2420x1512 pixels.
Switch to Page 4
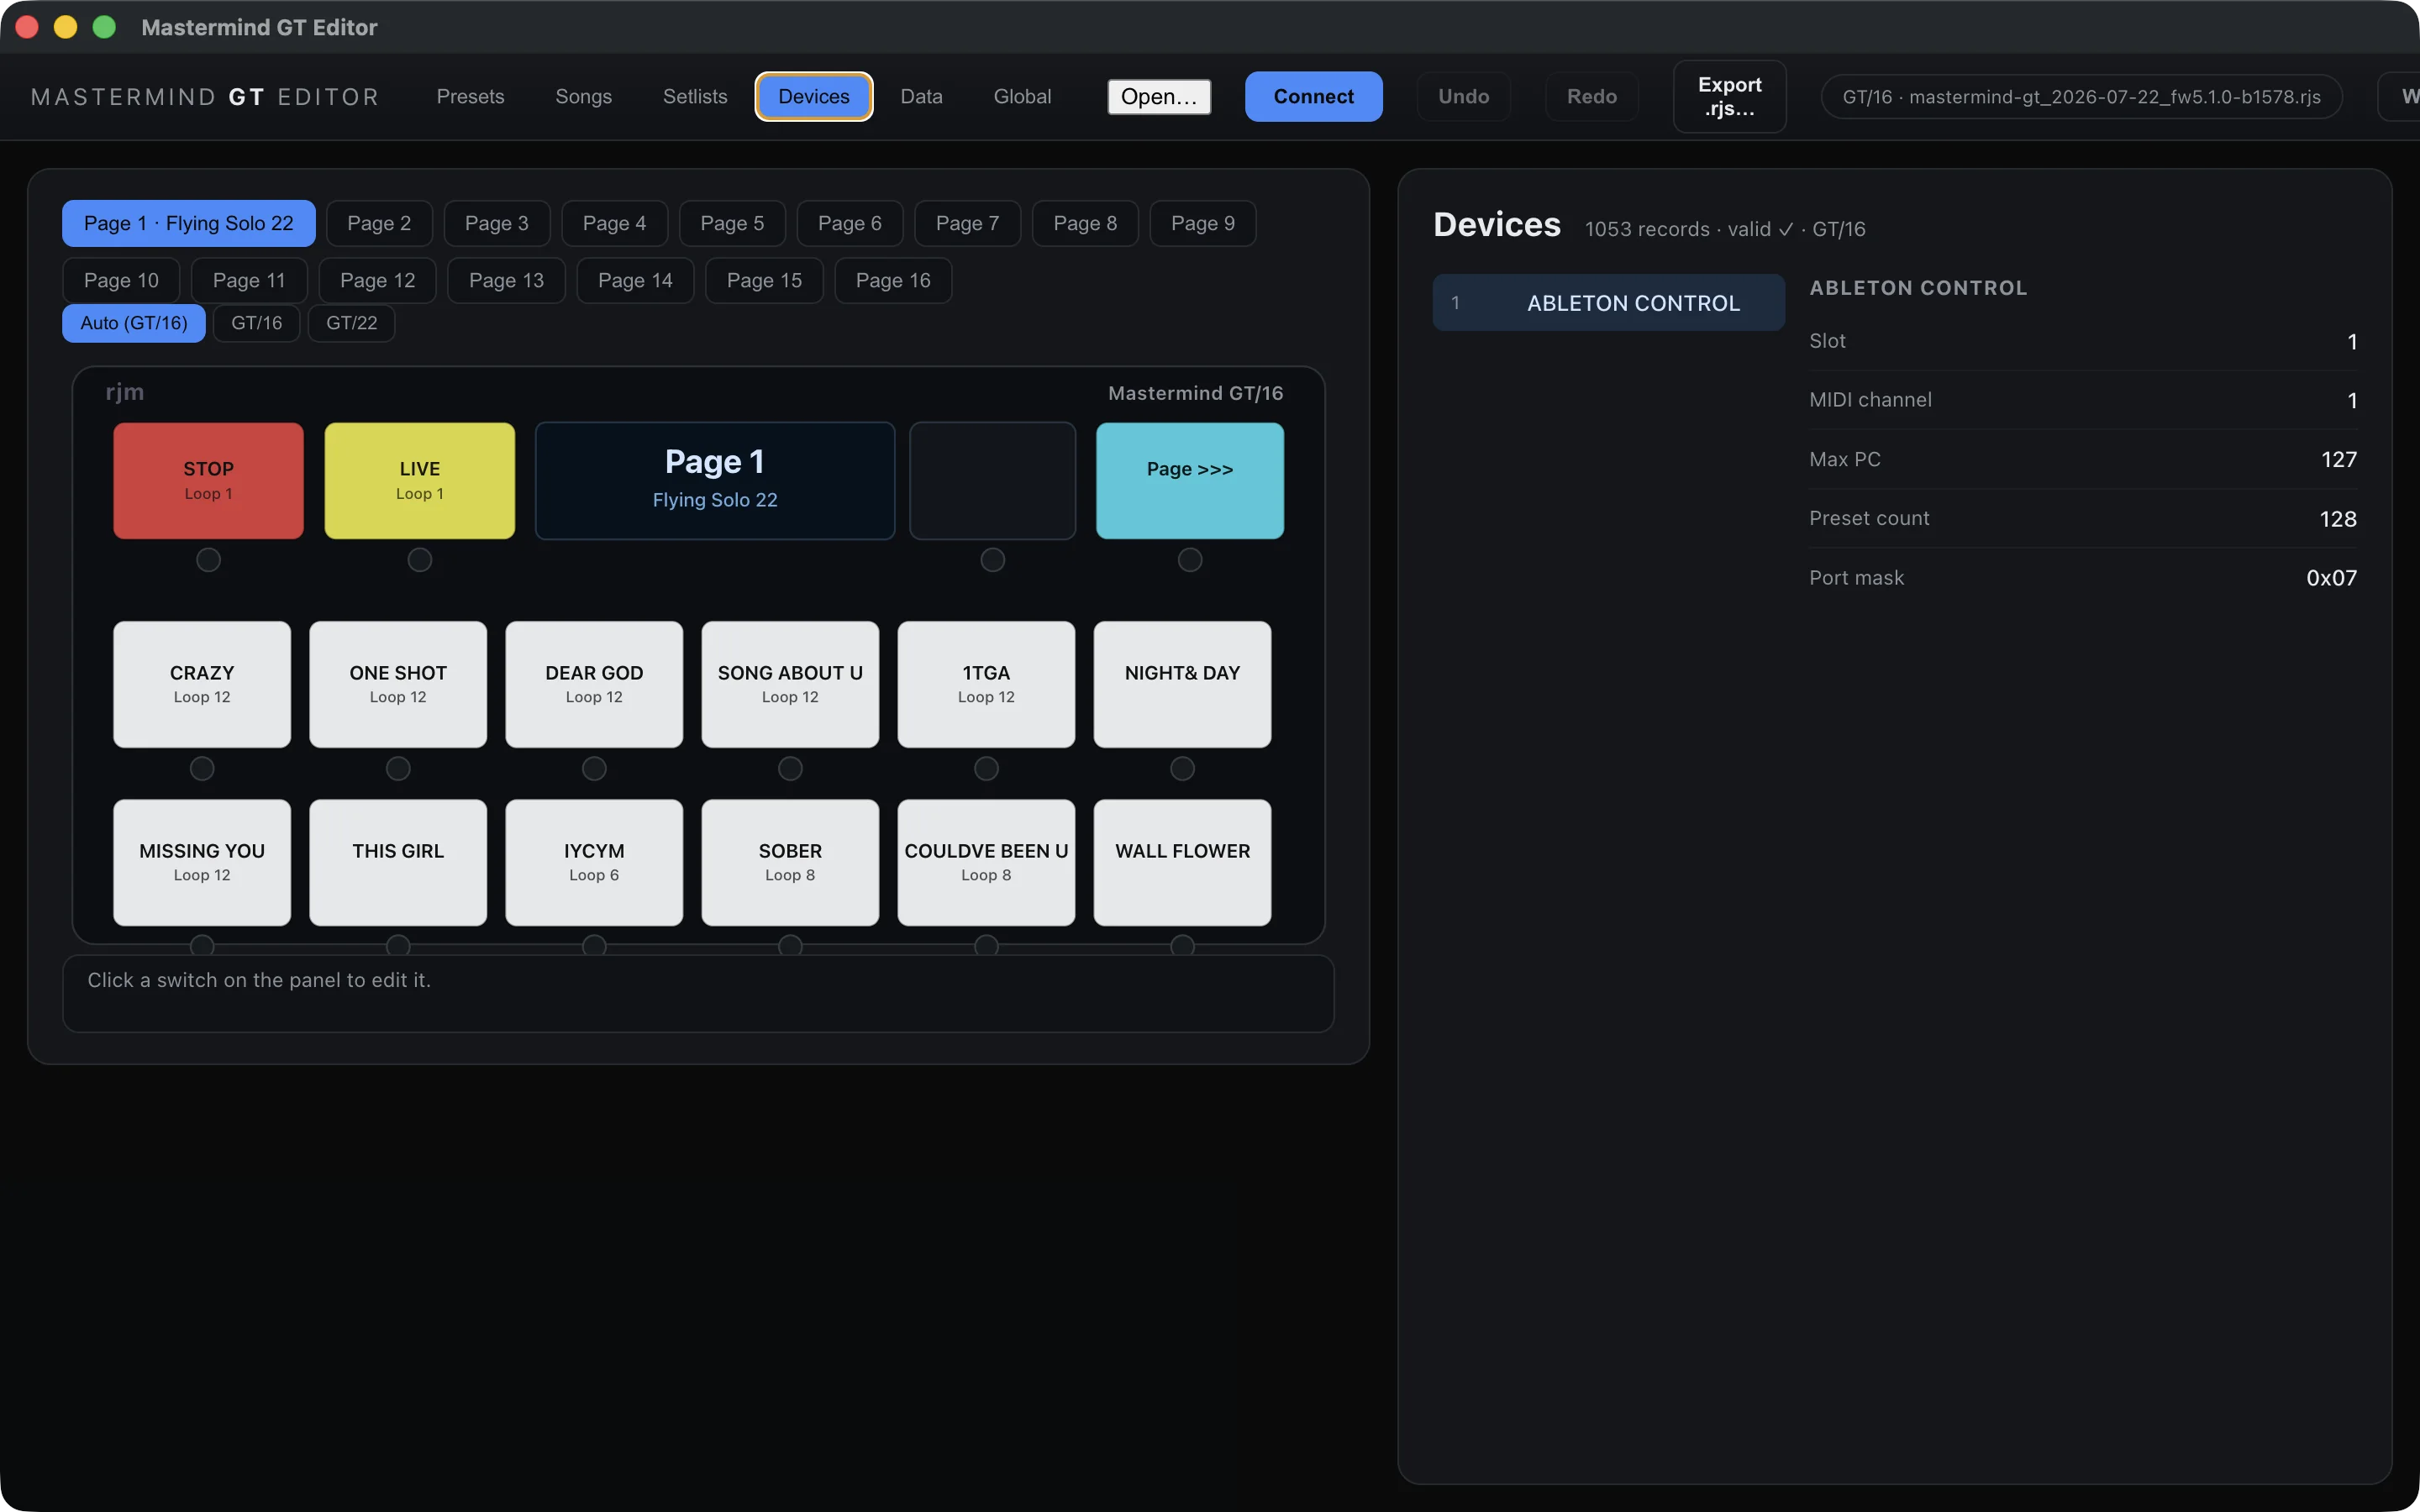click(614, 223)
